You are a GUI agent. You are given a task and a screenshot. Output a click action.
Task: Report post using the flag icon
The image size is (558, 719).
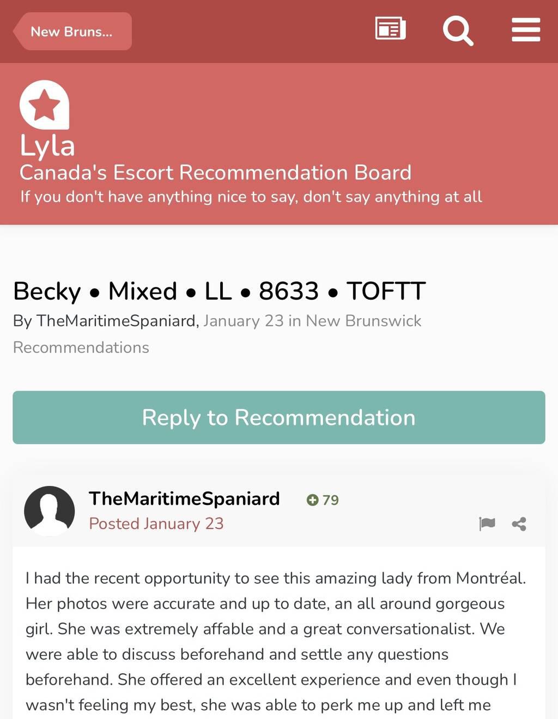(487, 524)
